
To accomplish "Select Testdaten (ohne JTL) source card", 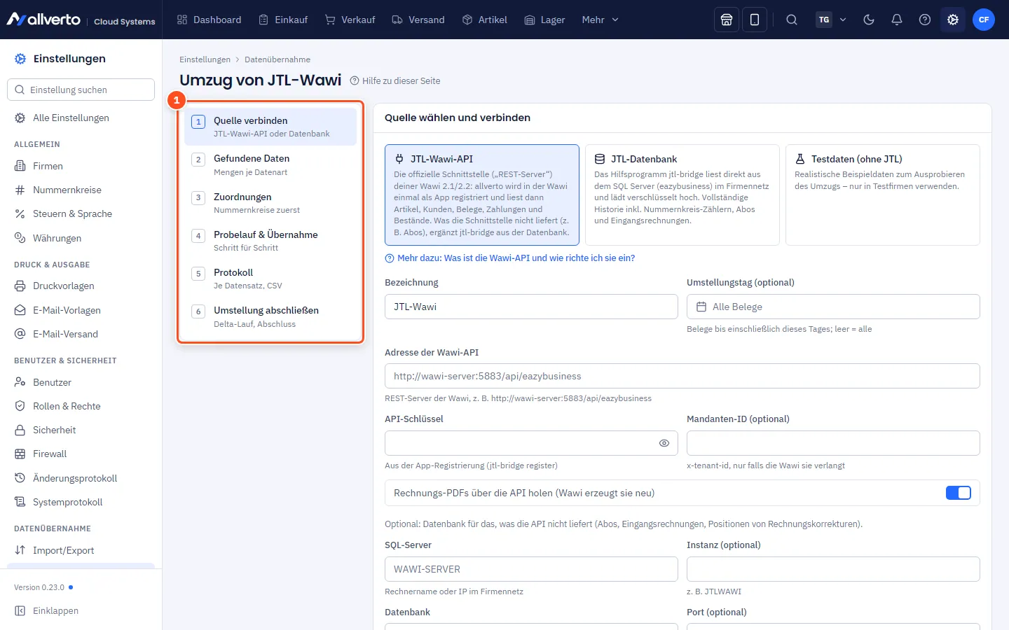I will (883, 195).
